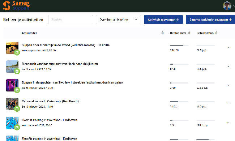The image size is (235, 141).
Task: Open more options for Zwolle activity
Action: (x=228, y=85)
